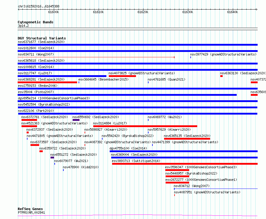Open the DGV Structural Variants track title
Viewport: 266px width, 219px height.
tap(42, 38)
